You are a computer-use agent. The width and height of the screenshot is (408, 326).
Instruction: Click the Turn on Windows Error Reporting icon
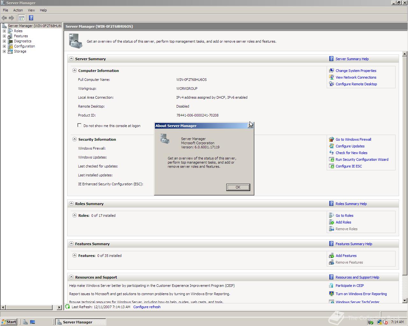tap(331, 294)
